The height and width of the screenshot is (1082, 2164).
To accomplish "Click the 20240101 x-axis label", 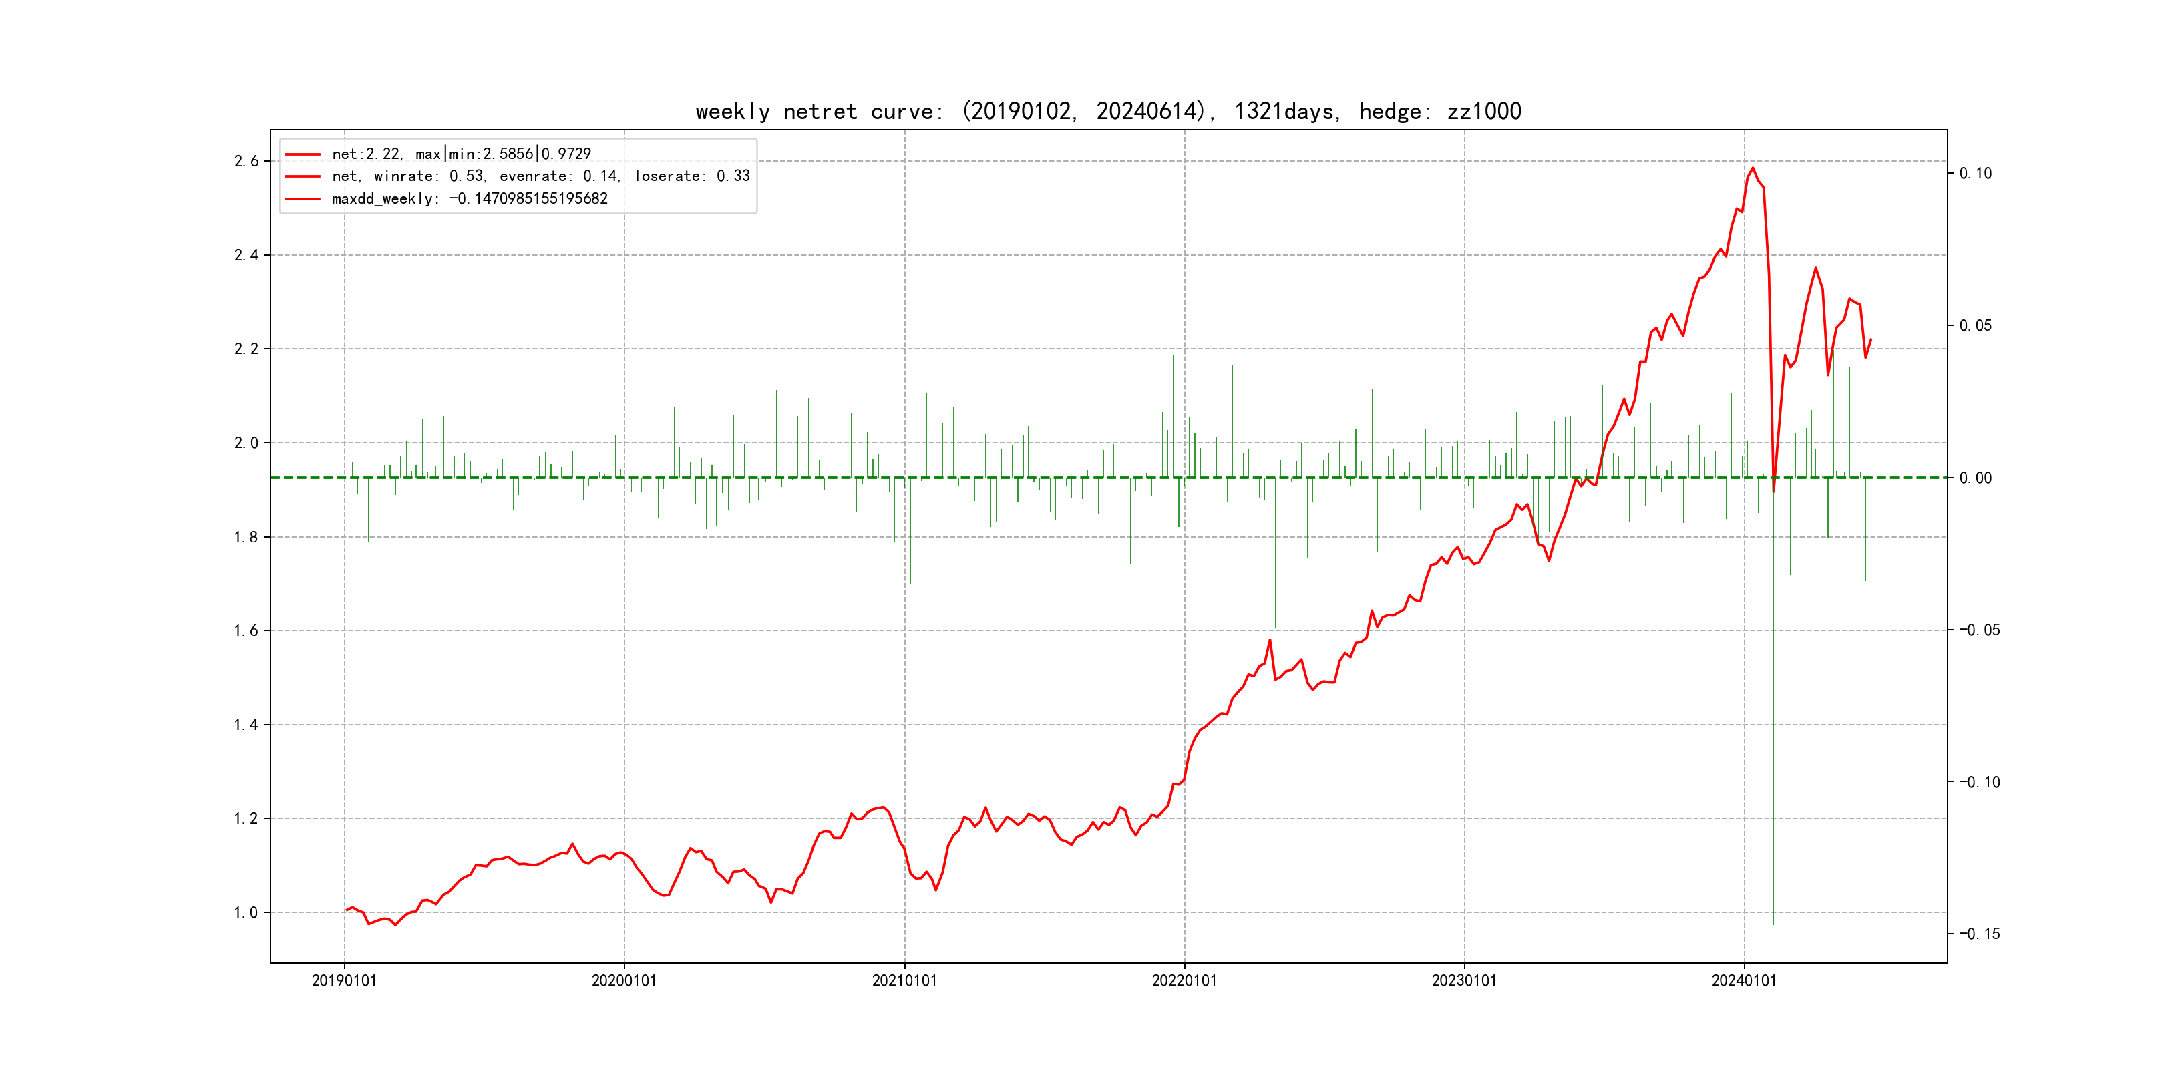I will (1744, 980).
